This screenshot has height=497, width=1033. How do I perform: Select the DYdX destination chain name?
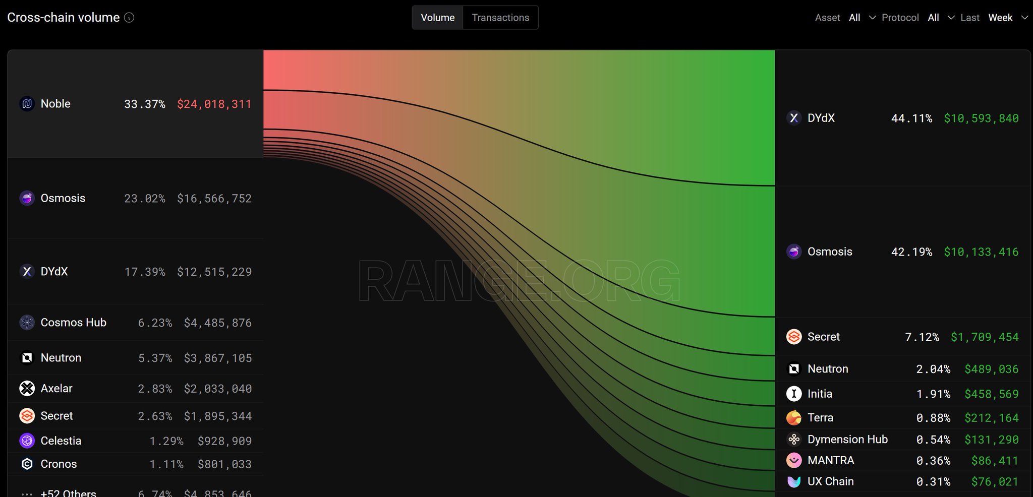click(821, 118)
